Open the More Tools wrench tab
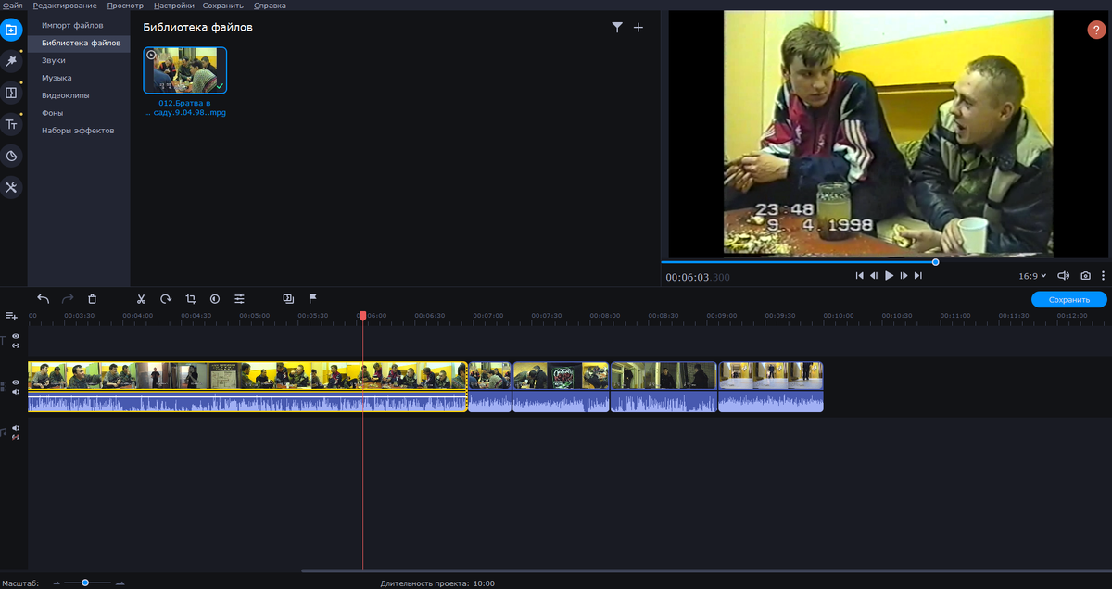This screenshot has width=1112, height=589. [11, 187]
